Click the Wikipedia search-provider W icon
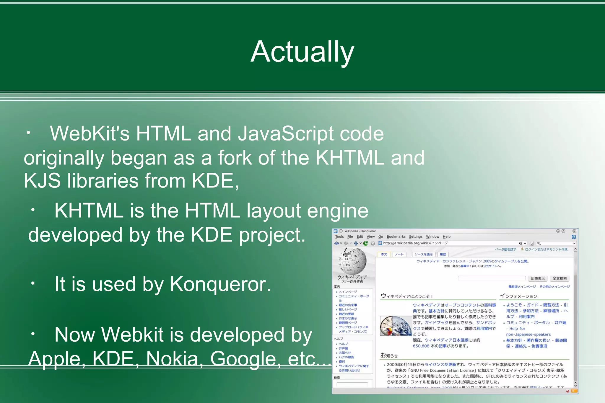The image size is (605, 403). [x=539, y=244]
